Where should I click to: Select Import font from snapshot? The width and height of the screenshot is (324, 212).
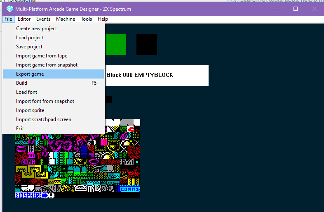tap(53, 101)
